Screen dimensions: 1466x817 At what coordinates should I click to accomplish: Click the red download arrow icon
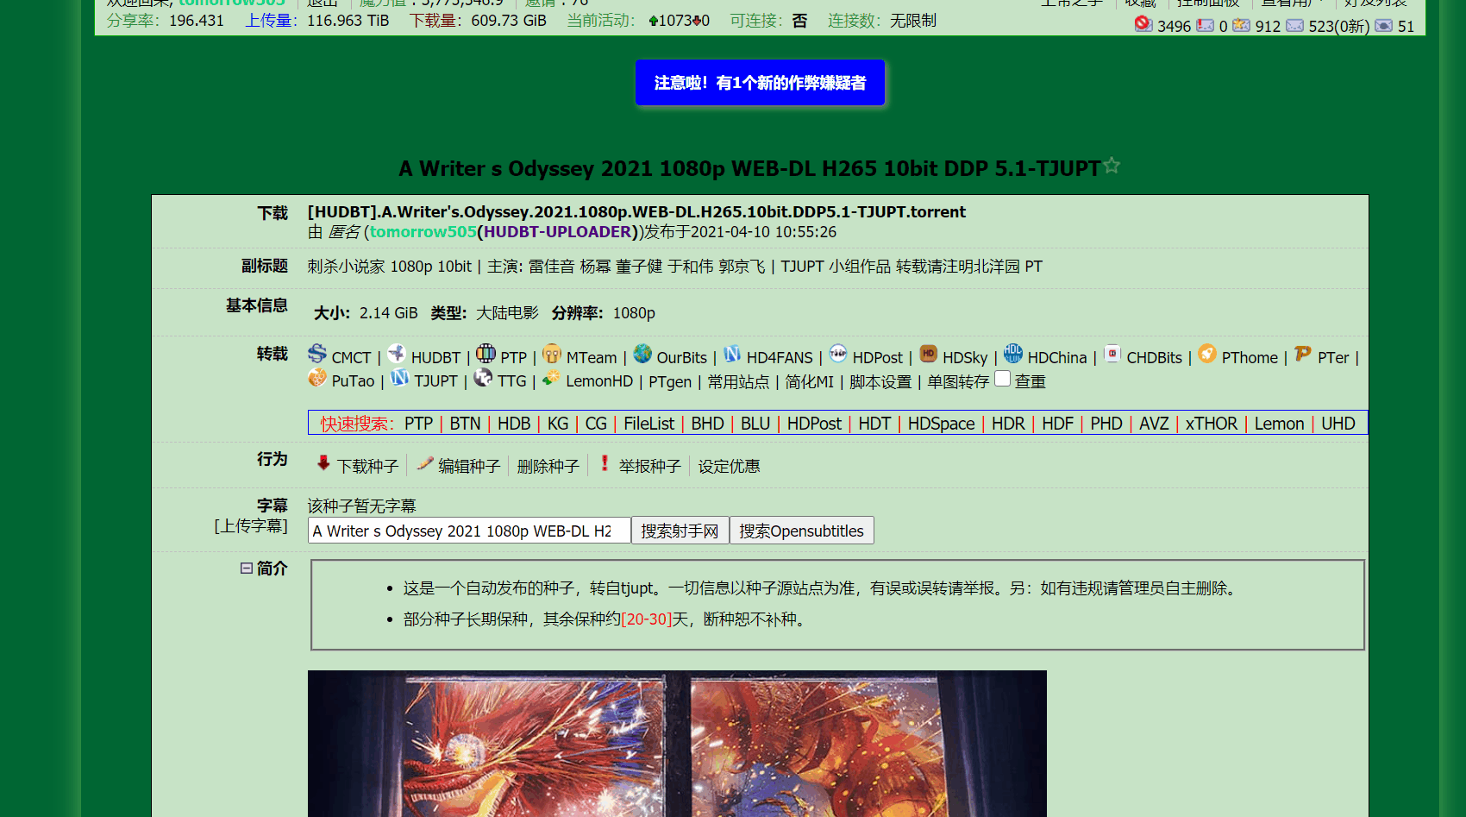[323, 463]
